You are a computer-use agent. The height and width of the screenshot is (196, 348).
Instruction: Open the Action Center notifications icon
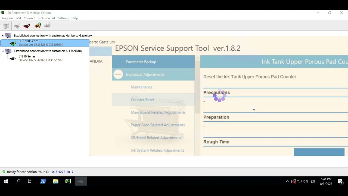[x=340, y=182]
